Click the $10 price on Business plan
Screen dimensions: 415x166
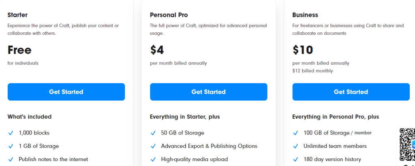[302, 50]
